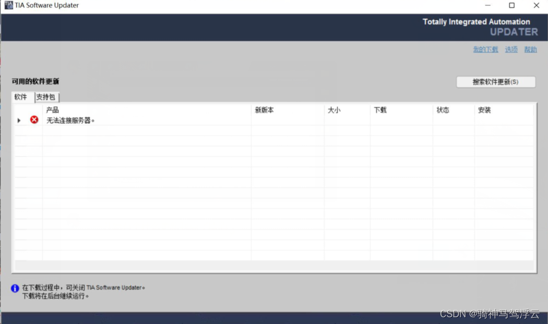Viewport: 548px width, 324px height.
Task: Expand the row with the triangle arrow
Action: [19, 120]
